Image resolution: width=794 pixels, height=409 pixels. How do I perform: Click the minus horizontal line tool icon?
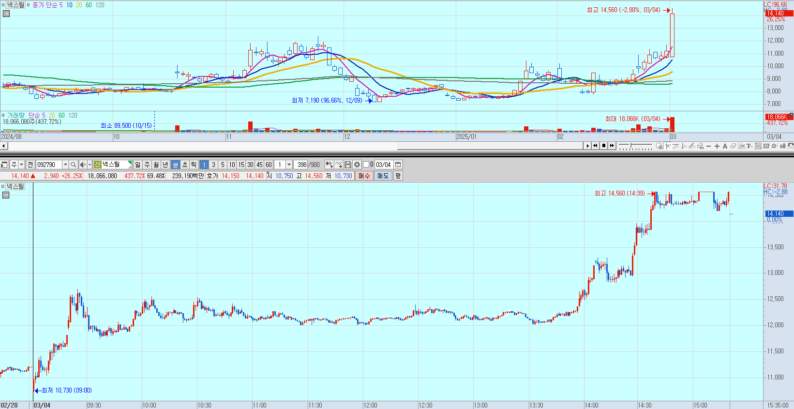(x=709, y=146)
